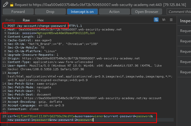Click the Accept: header on line 13
Screen dimensions: 191x126
(14, 73)
